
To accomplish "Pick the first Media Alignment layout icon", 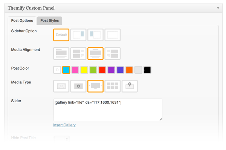I will click(61, 53).
